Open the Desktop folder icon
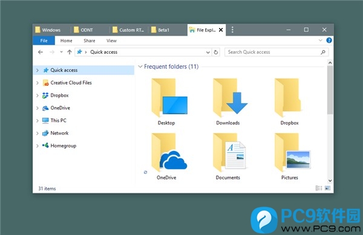 tap(169, 97)
